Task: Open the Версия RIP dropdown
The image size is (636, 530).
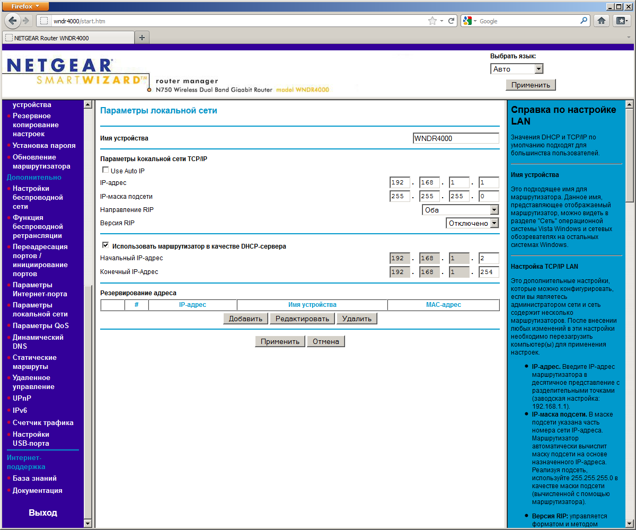Action: [x=472, y=223]
